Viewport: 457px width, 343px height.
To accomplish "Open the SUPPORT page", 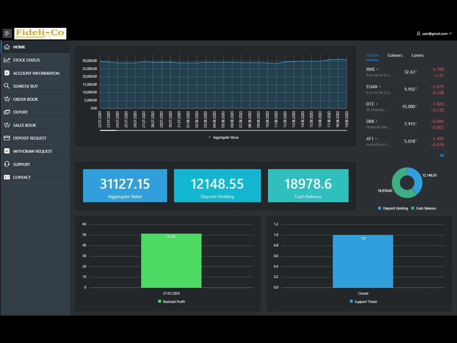I will (x=35, y=164).
